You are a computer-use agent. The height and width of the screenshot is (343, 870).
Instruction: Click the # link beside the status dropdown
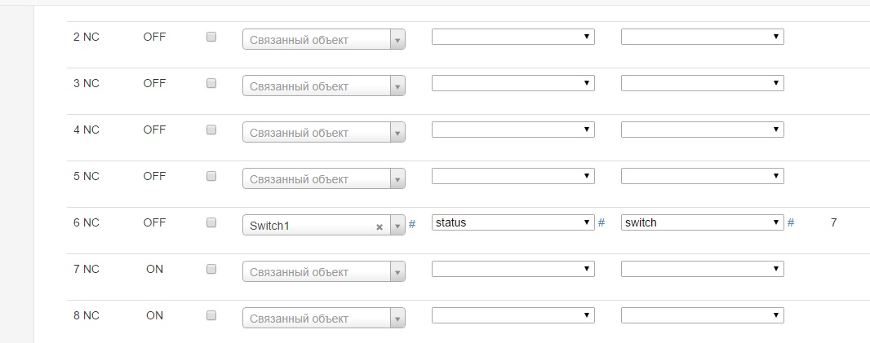[601, 222]
